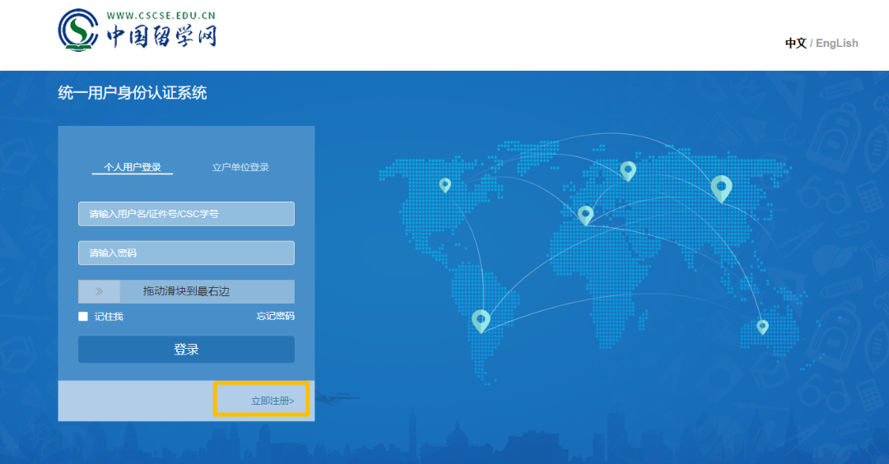The height and width of the screenshot is (464, 889).
Task: Click the 拖动滑块到最右边 slider track
Action: (206, 291)
